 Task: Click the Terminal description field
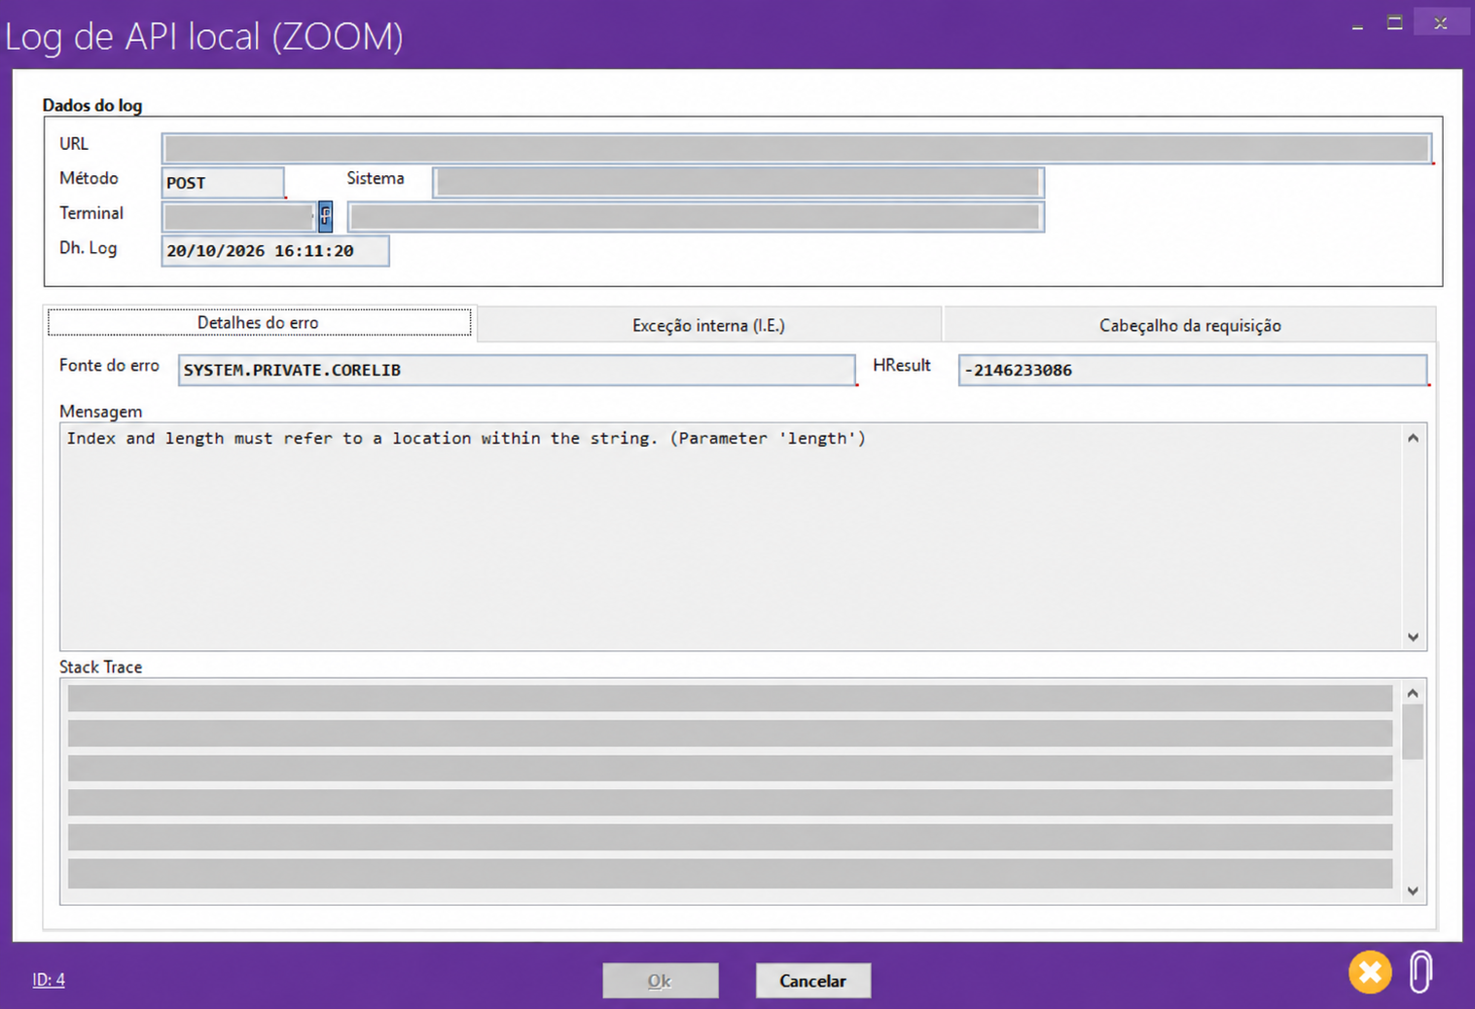pyautogui.click(x=696, y=217)
